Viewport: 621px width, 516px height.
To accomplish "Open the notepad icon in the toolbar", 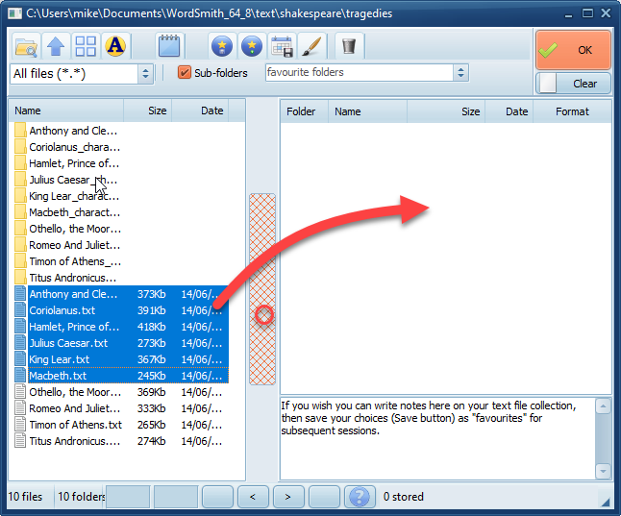I will point(169,46).
